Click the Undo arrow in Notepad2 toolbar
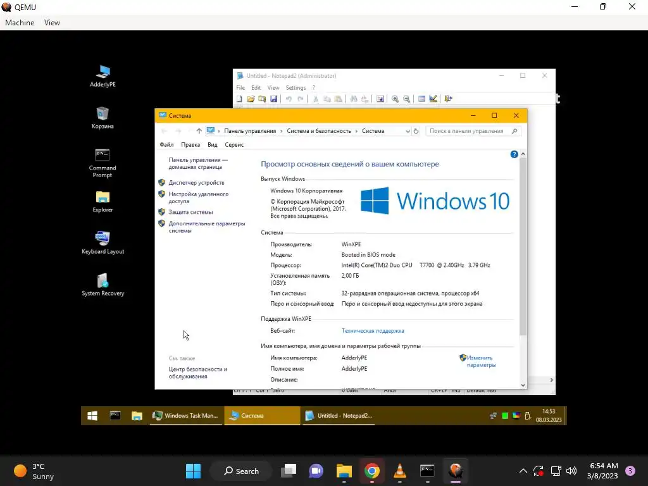The width and height of the screenshot is (648, 486). (289, 99)
